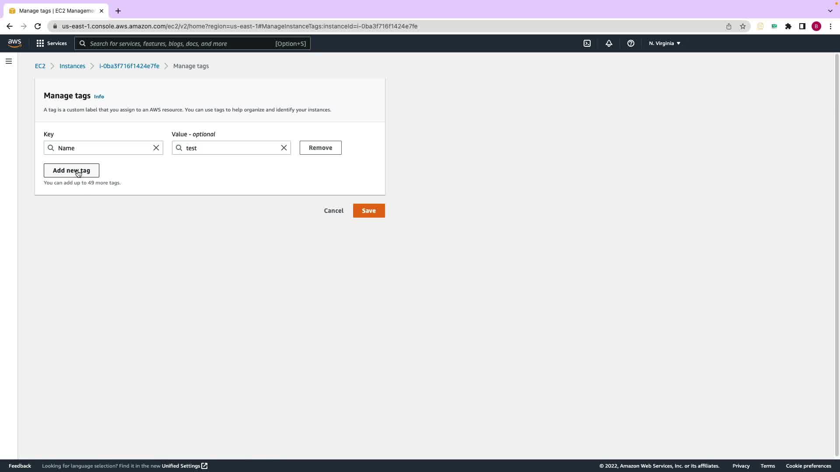Click the Add new tag button

(x=71, y=170)
